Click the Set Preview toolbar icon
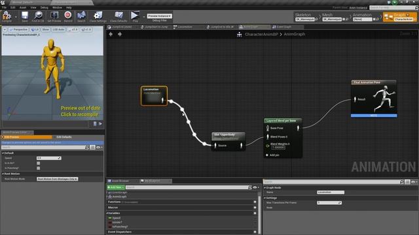This screenshot has height=235, width=419. (x=54, y=16)
